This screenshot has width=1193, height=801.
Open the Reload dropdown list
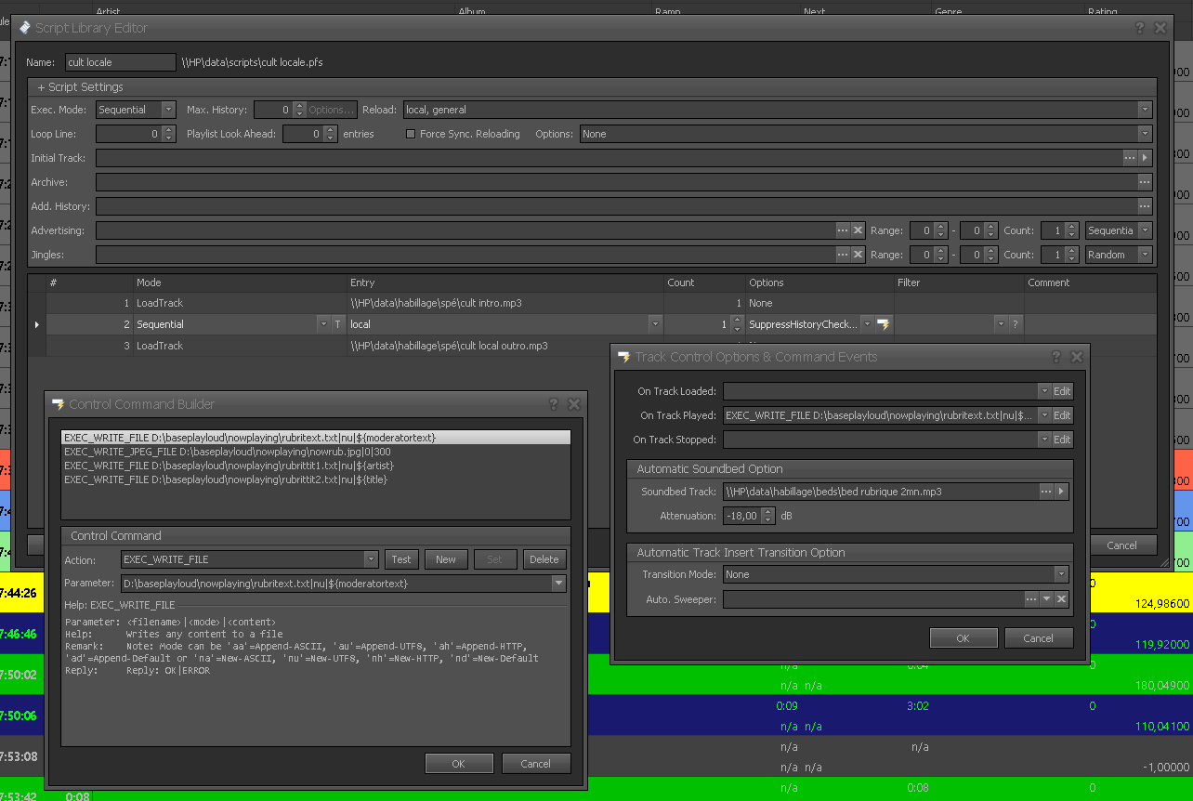[1145, 110]
